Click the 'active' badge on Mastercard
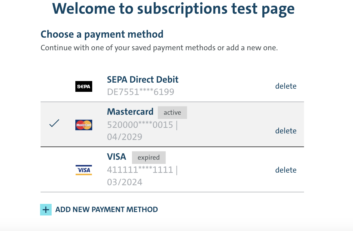 click(172, 113)
